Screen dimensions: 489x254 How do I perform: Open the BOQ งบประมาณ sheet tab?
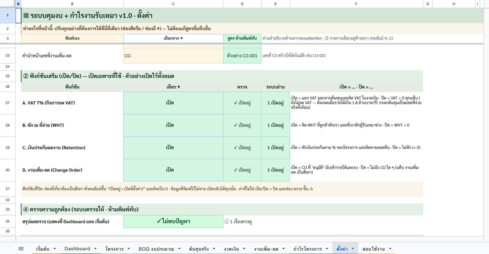pyautogui.click(x=156, y=249)
